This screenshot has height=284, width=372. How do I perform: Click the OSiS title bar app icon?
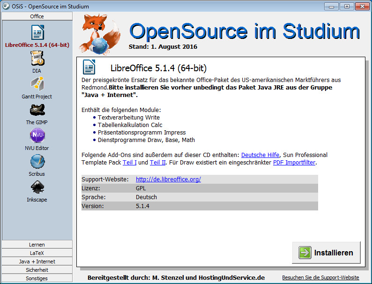pos(6,6)
